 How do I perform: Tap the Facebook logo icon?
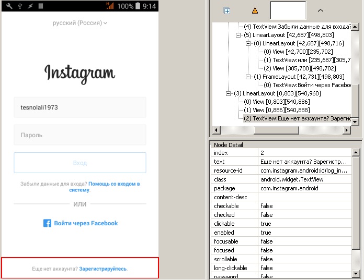click(47, 223)
